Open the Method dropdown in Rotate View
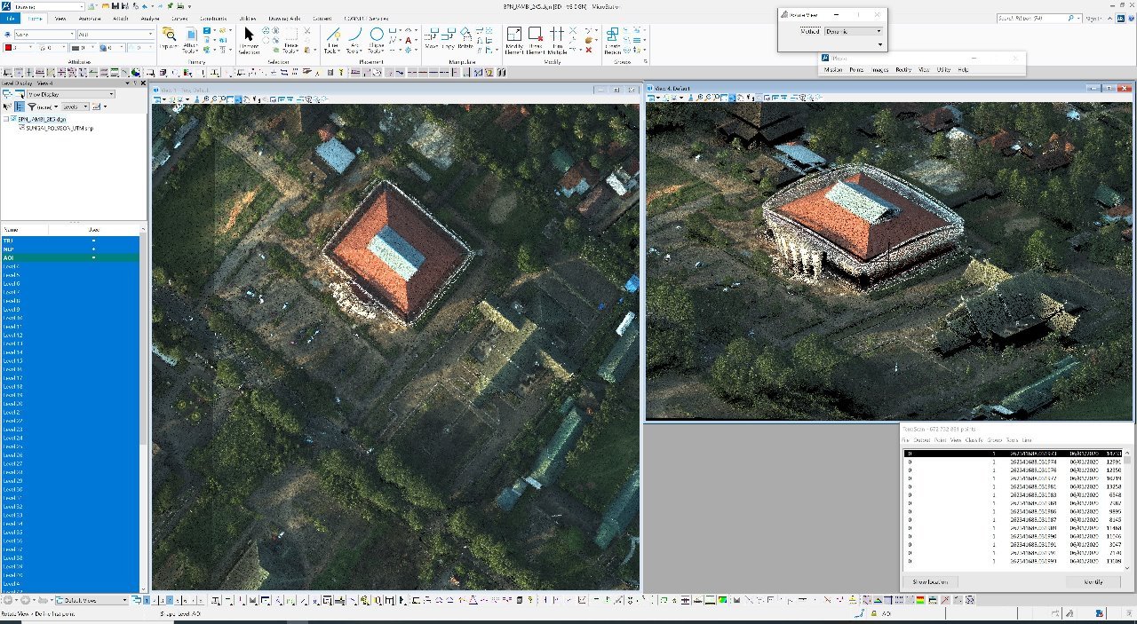Image resolution: width=1137 pixels, height=624 pixels. 853,31
